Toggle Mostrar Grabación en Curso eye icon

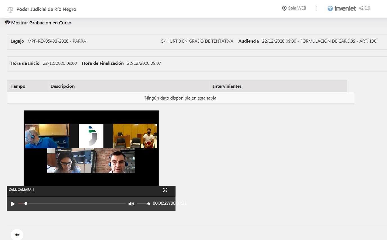pyautogui.click(x=8, y=22)
